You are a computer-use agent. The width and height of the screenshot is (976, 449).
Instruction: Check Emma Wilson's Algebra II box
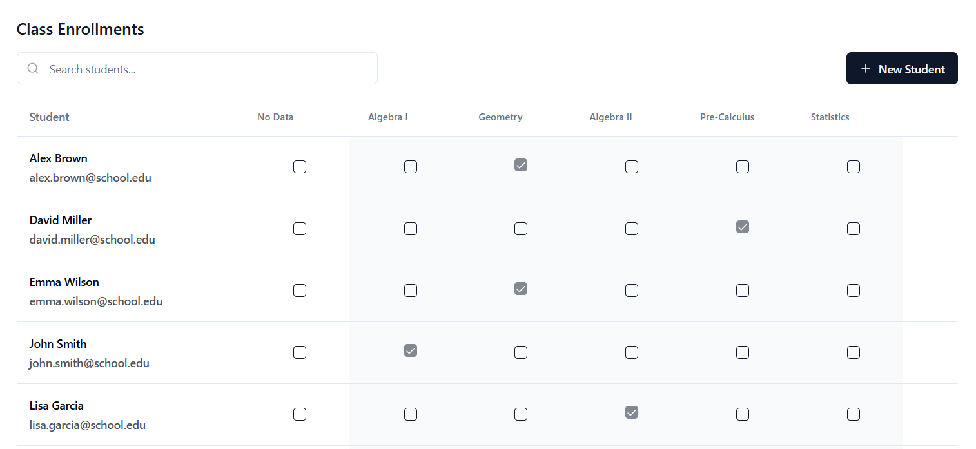click(x=632, y=291)
